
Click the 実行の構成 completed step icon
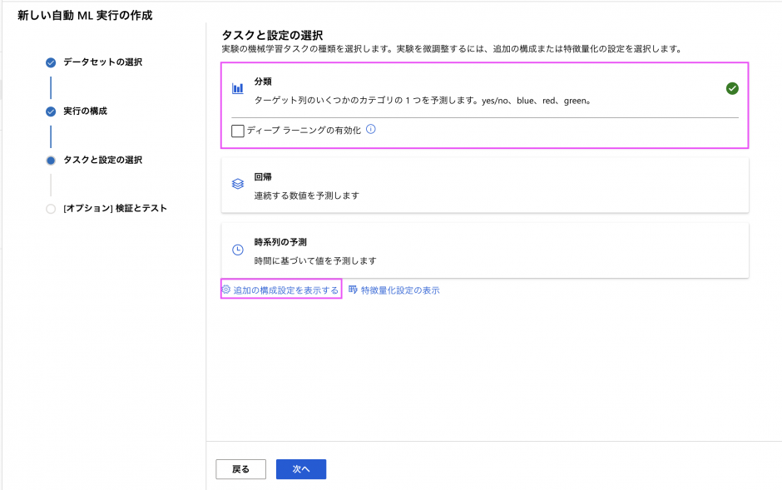[x=51, y=111]
